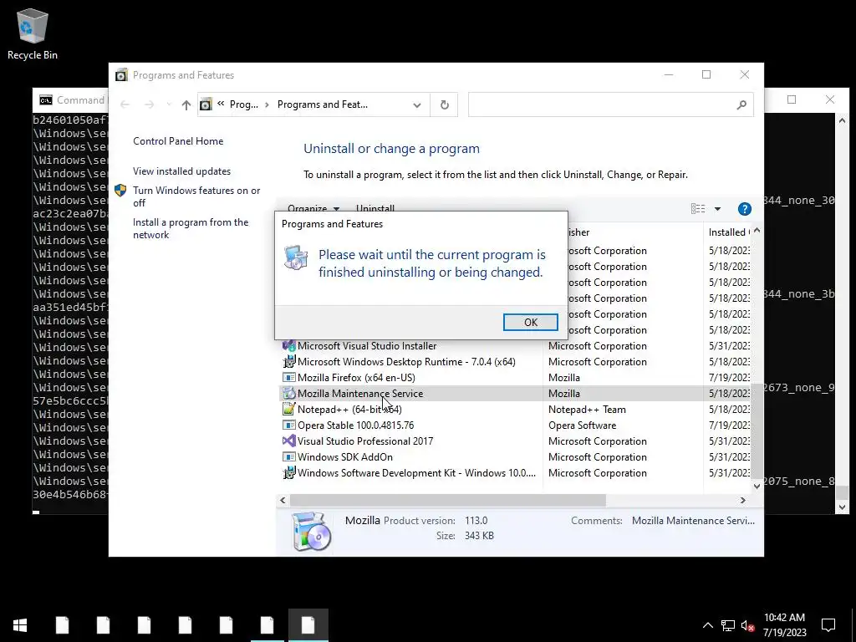The height and width of the screenshot is (642, 856).
Task: Click the program list horizontal scrollbar
Action: tap(448, 500)
